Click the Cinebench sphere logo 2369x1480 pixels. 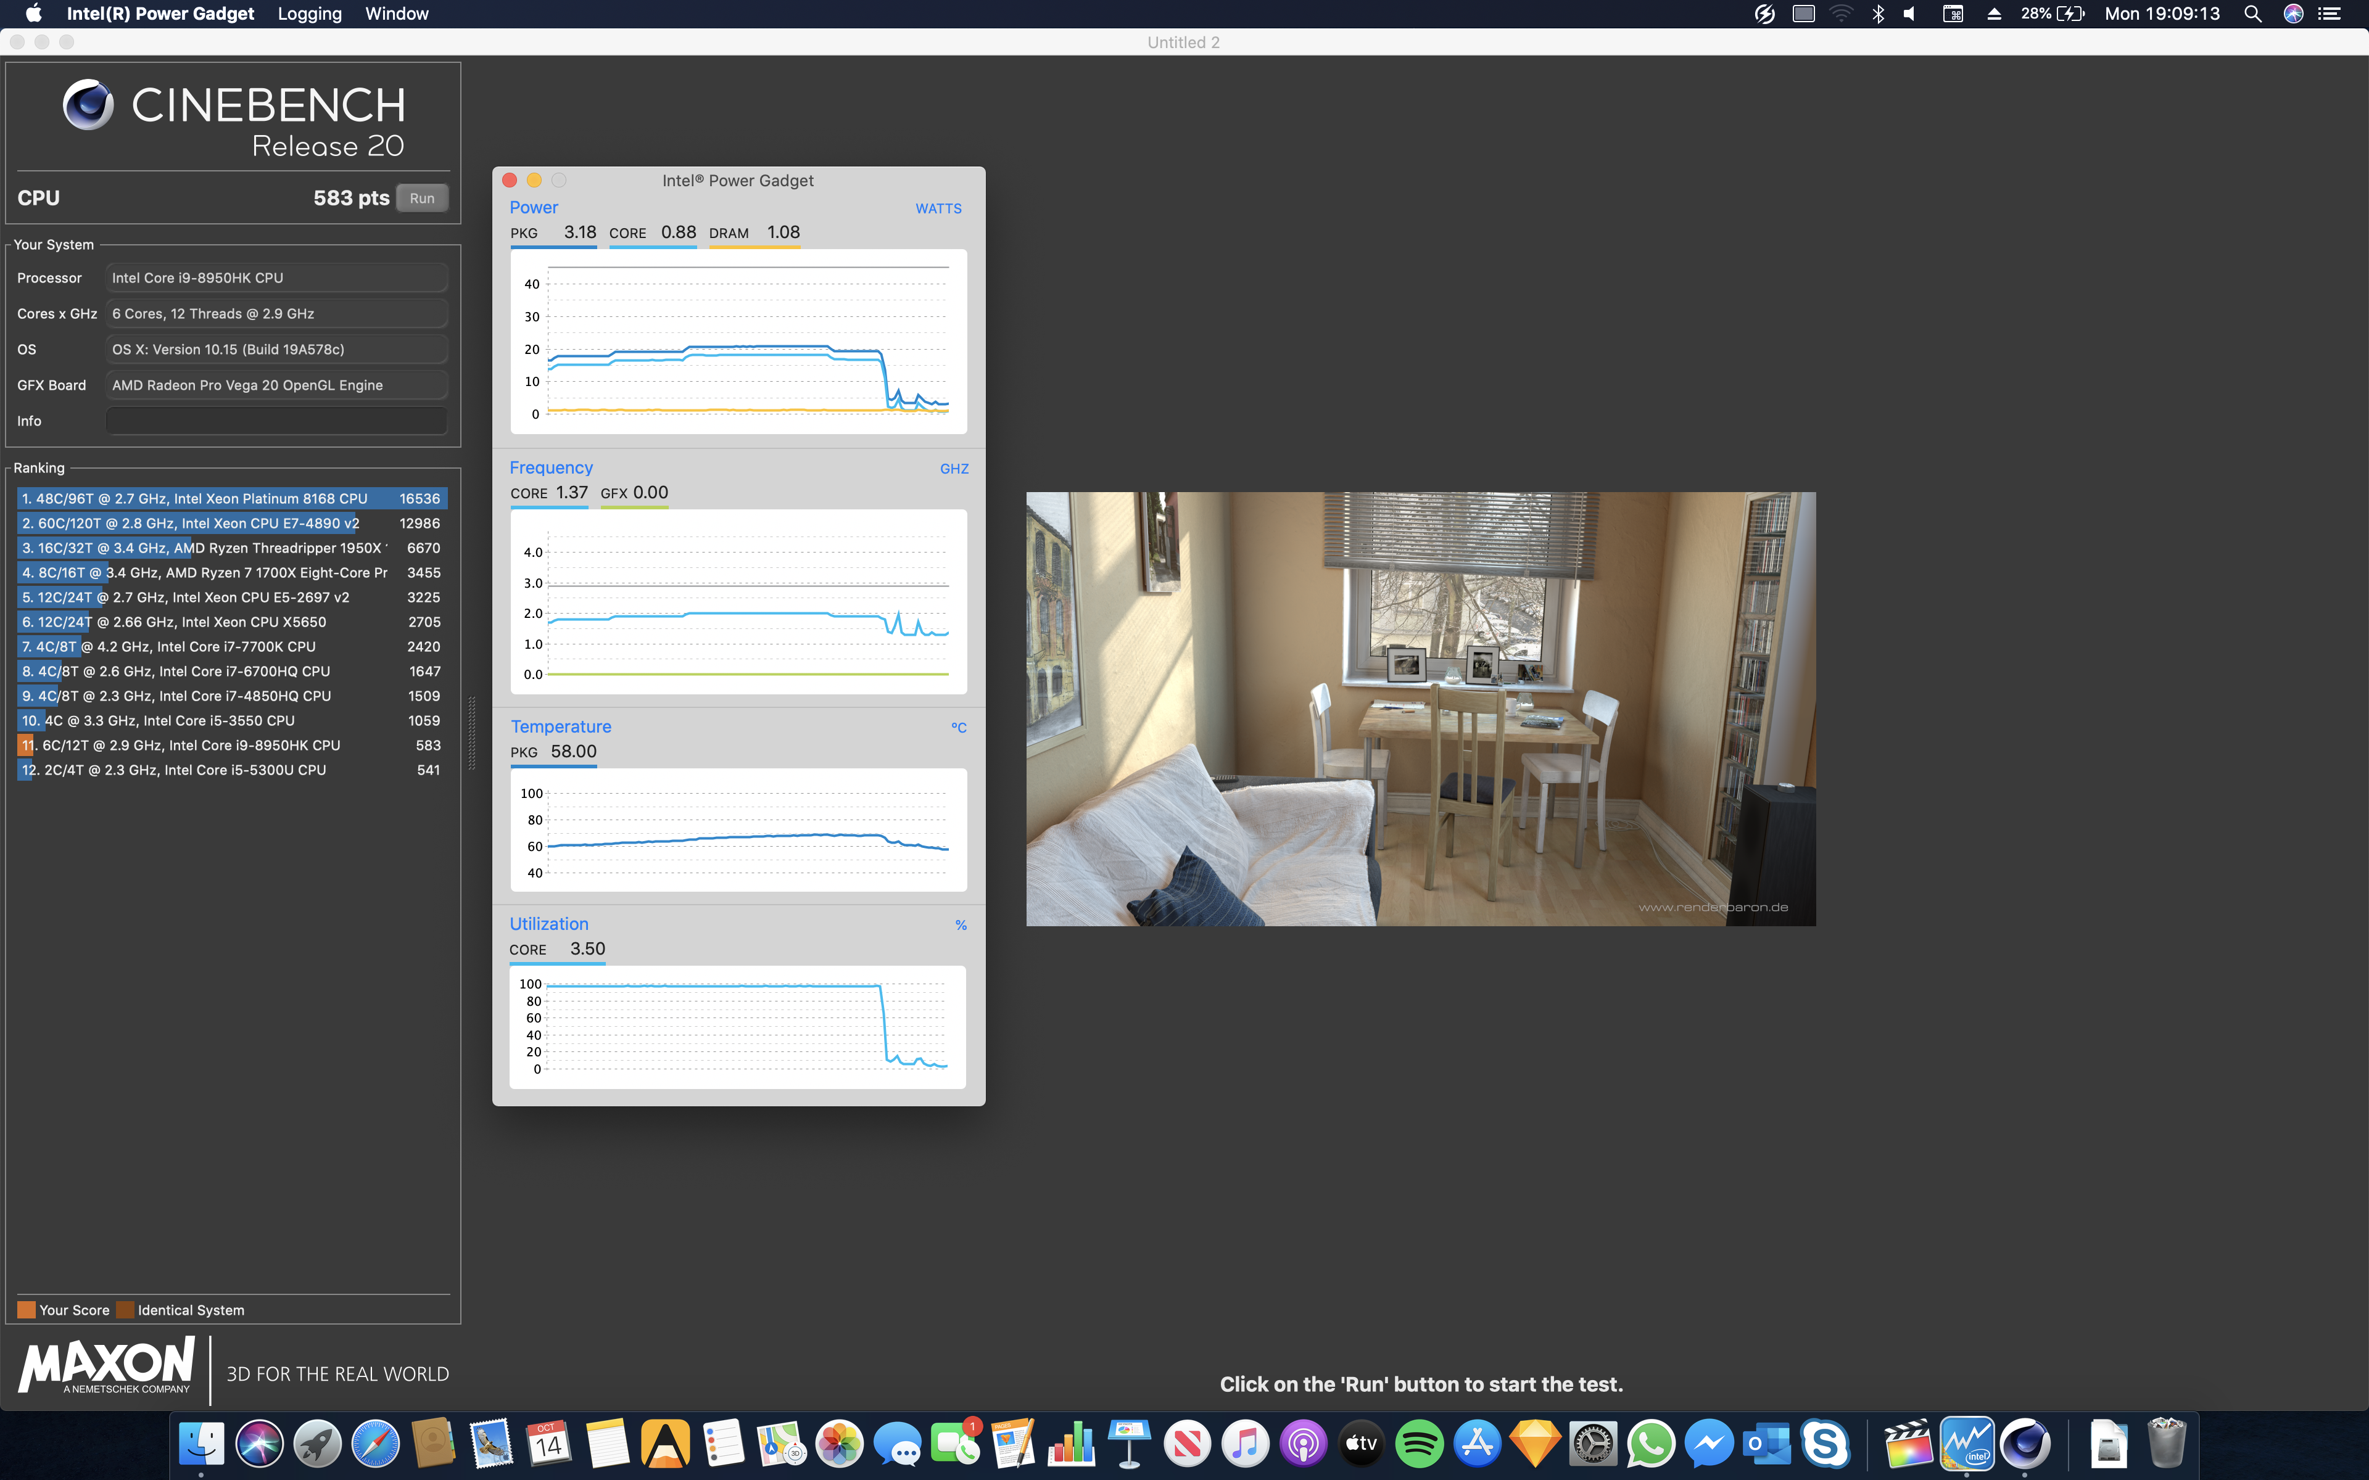pyautogui.click(x=88, y=105)
